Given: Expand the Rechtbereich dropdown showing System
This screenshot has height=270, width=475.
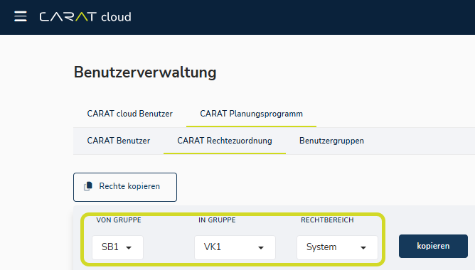Looking at the screenshot, I should [337, 247].
